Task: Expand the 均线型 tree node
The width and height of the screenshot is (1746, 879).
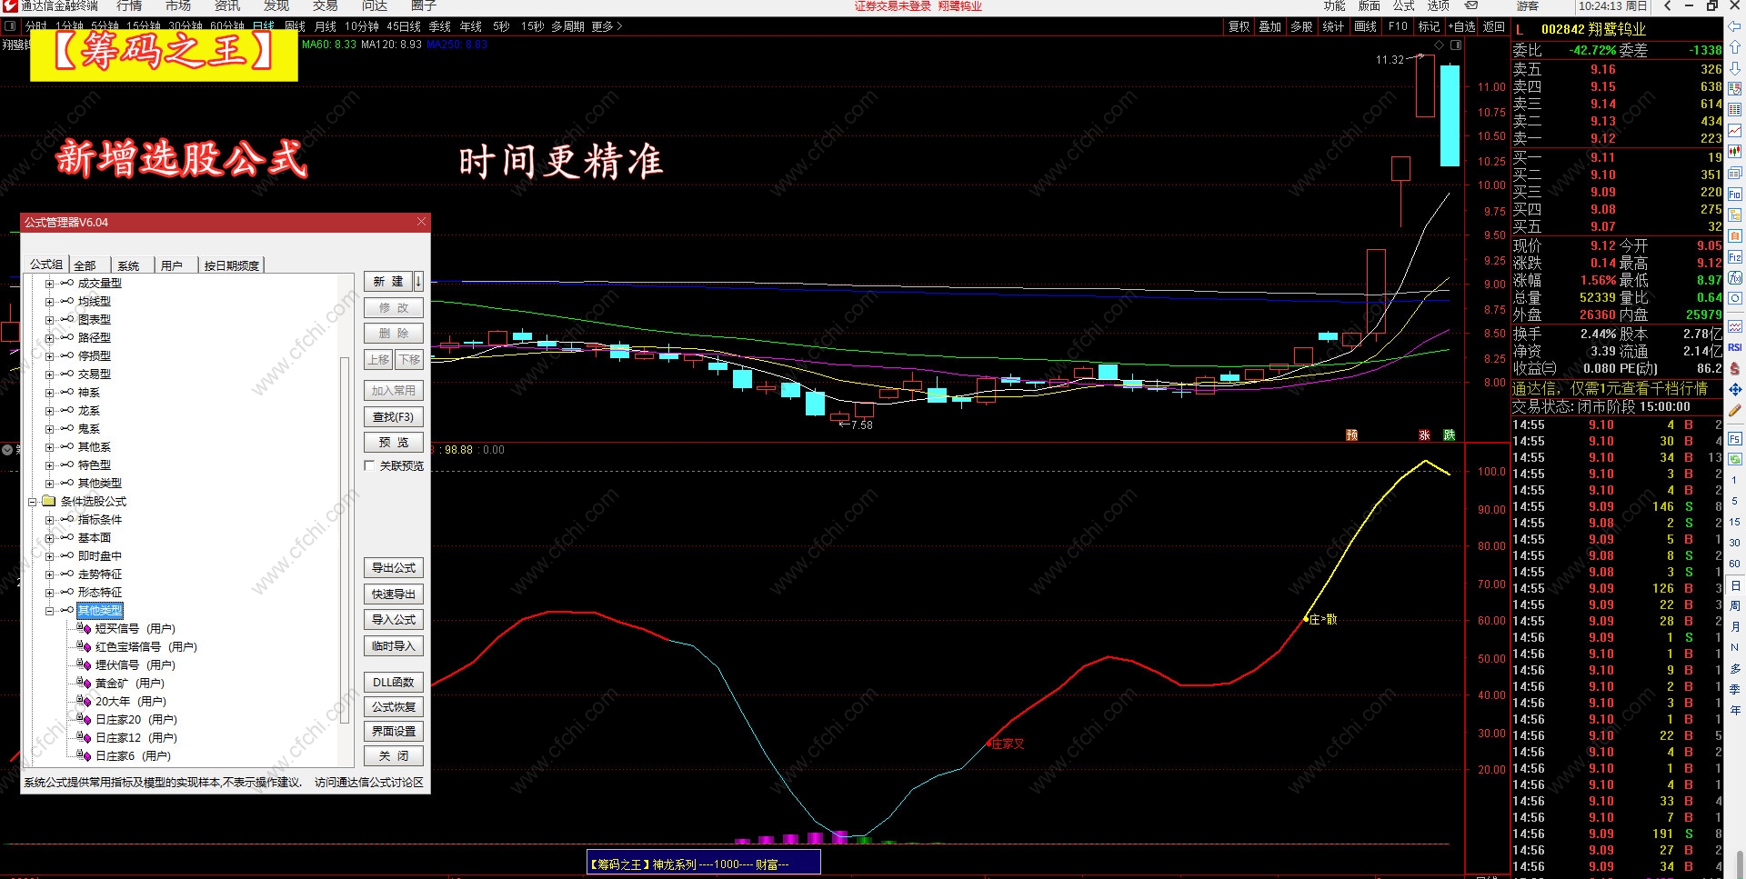Action: point(50,302)
